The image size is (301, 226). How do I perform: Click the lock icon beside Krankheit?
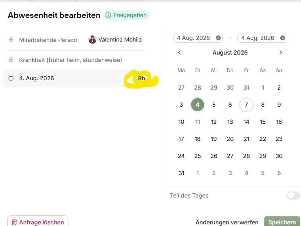11,60
